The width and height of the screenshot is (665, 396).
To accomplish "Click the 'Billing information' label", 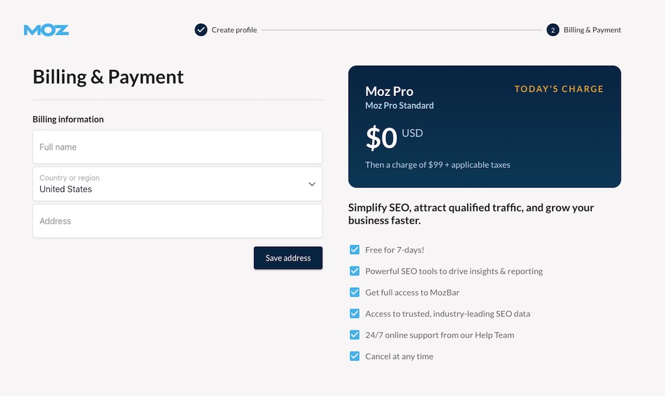I will pos(68,119).
